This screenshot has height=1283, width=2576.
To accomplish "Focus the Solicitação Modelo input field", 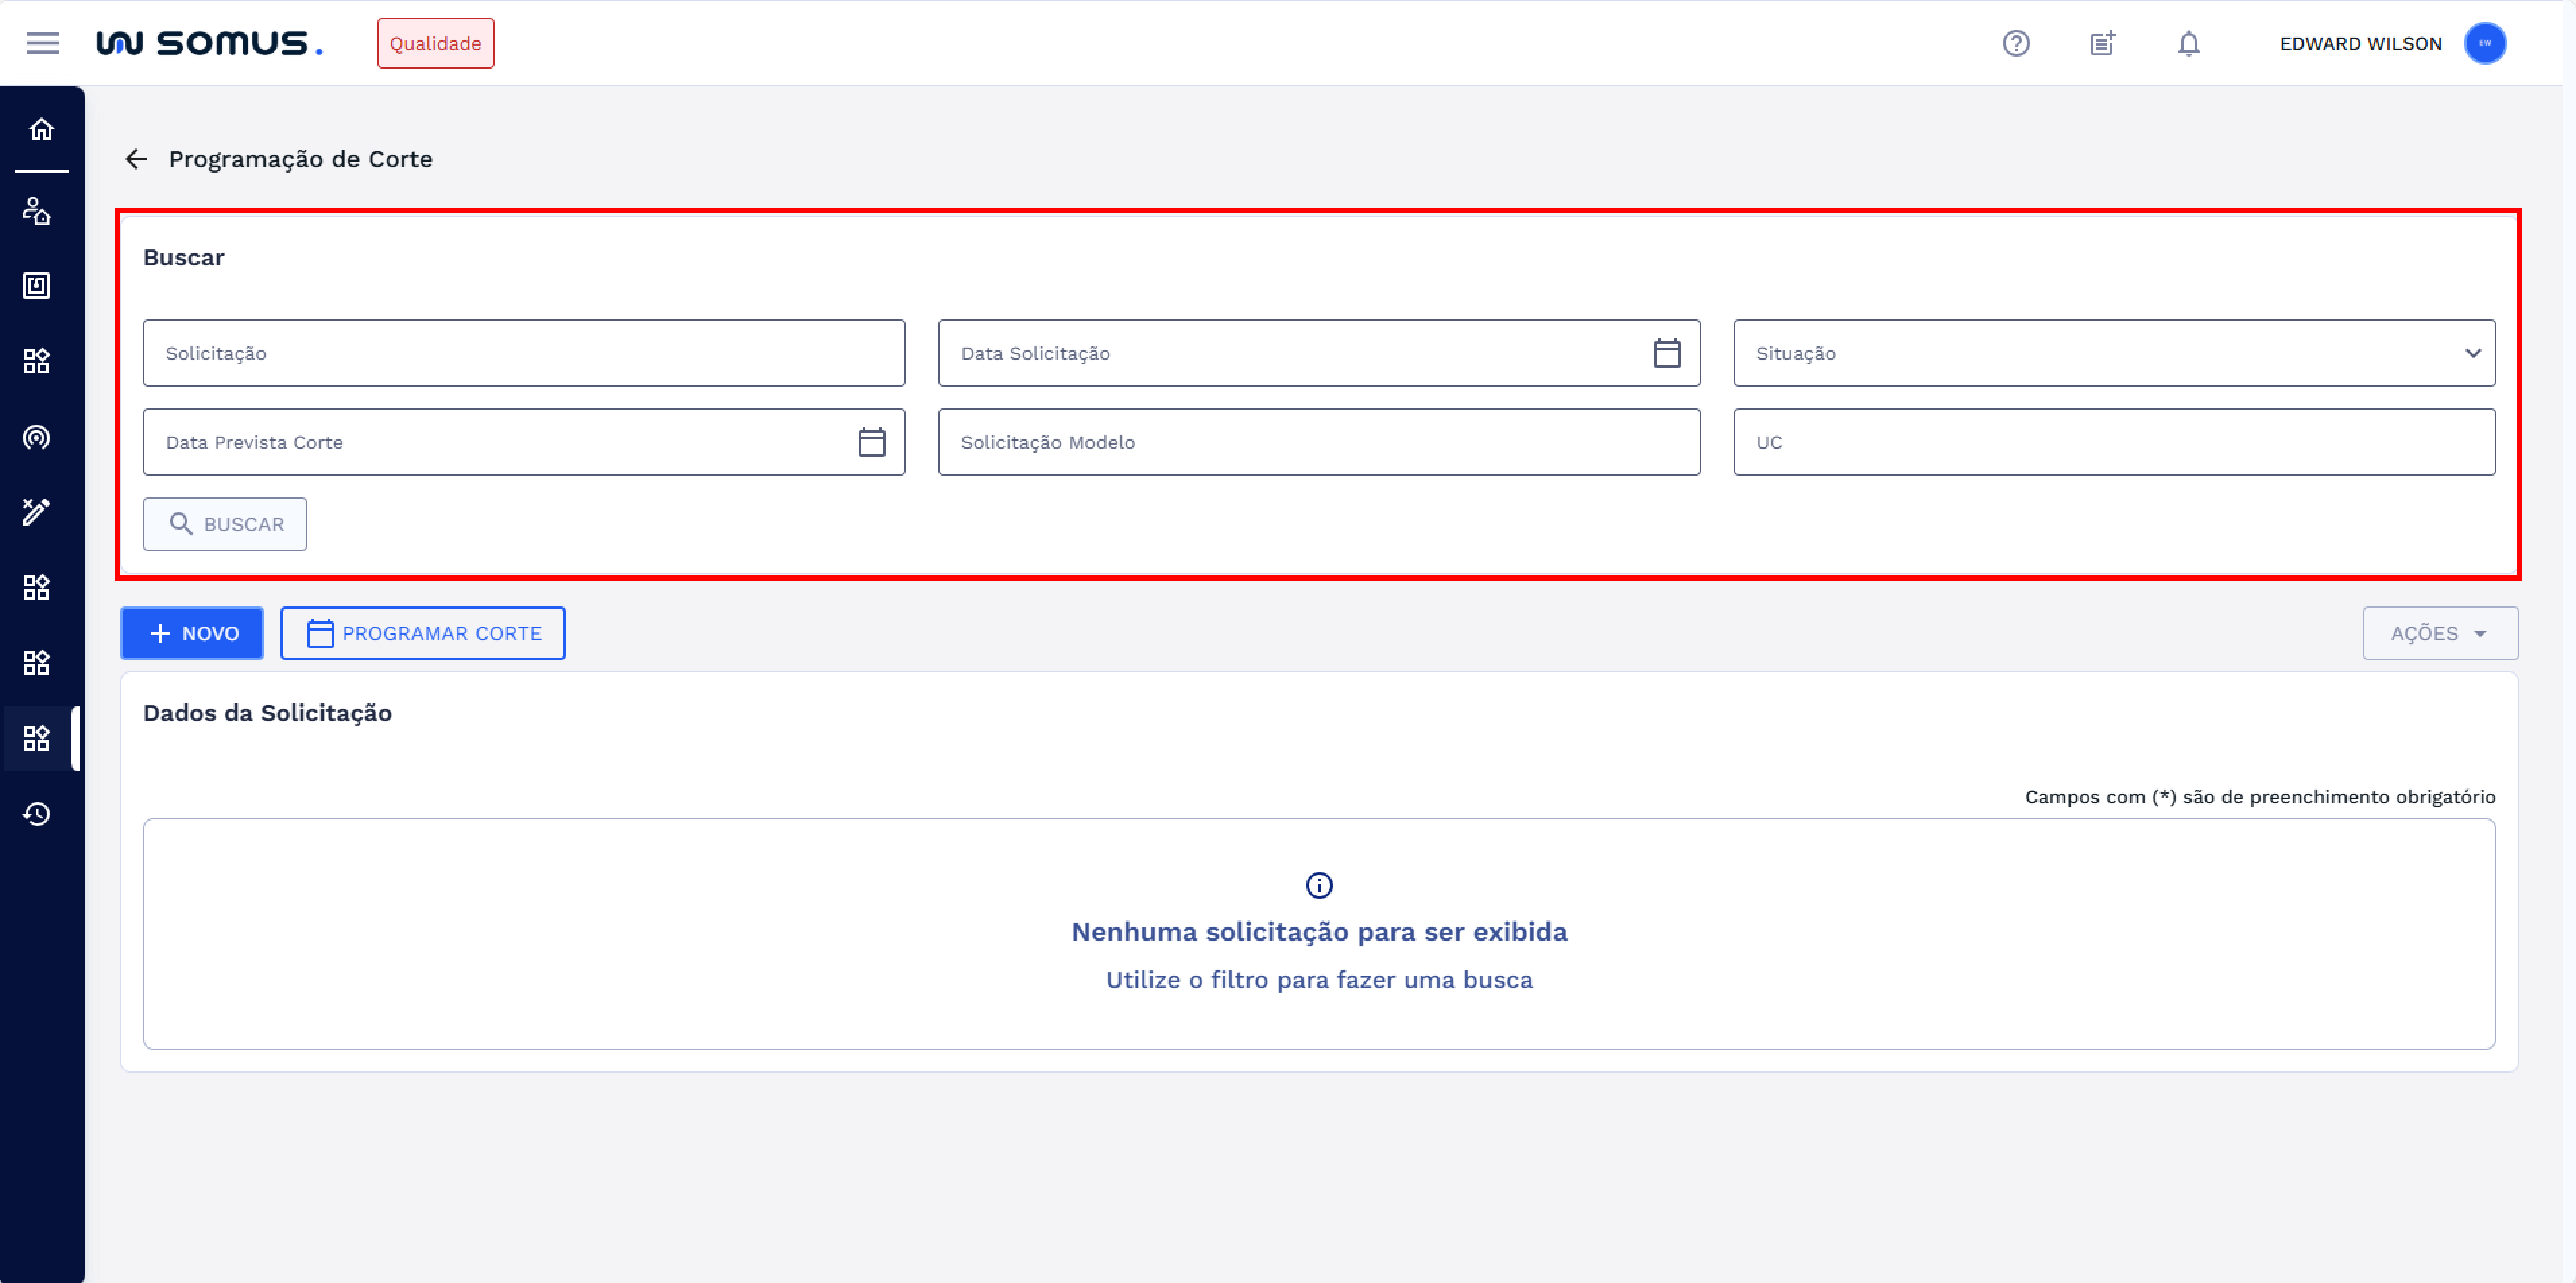I will (1318, 442).
